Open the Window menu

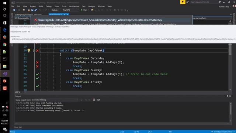tap(101, 7)
